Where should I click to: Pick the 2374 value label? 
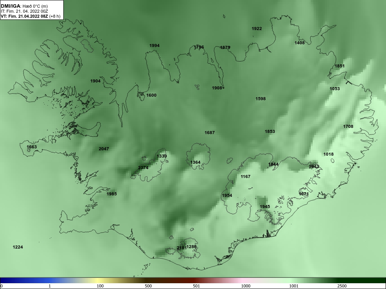[x=143, y=168]
